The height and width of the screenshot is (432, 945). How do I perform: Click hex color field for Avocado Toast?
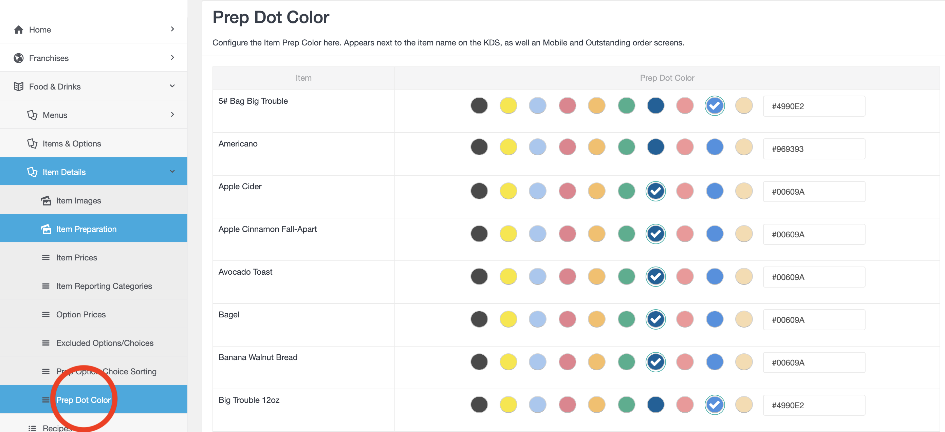[x=814, y=277]
